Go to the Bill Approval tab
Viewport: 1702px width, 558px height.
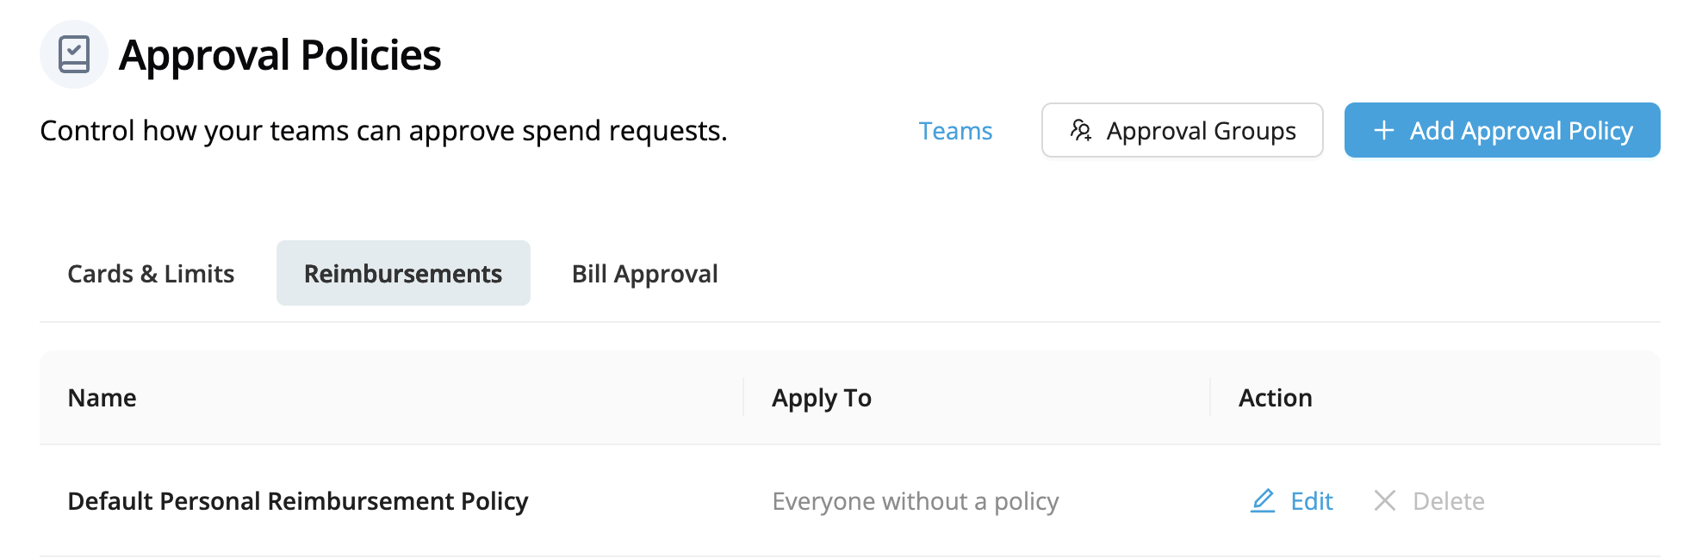click(x=644, y=273)
